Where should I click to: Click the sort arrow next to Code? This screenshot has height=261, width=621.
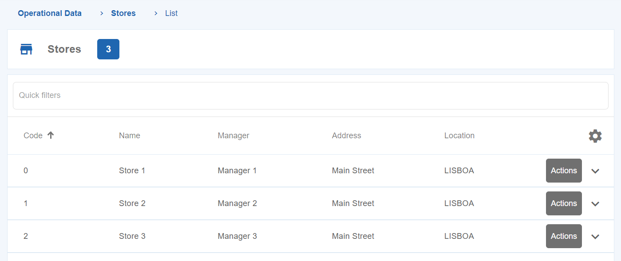point(51,136)
